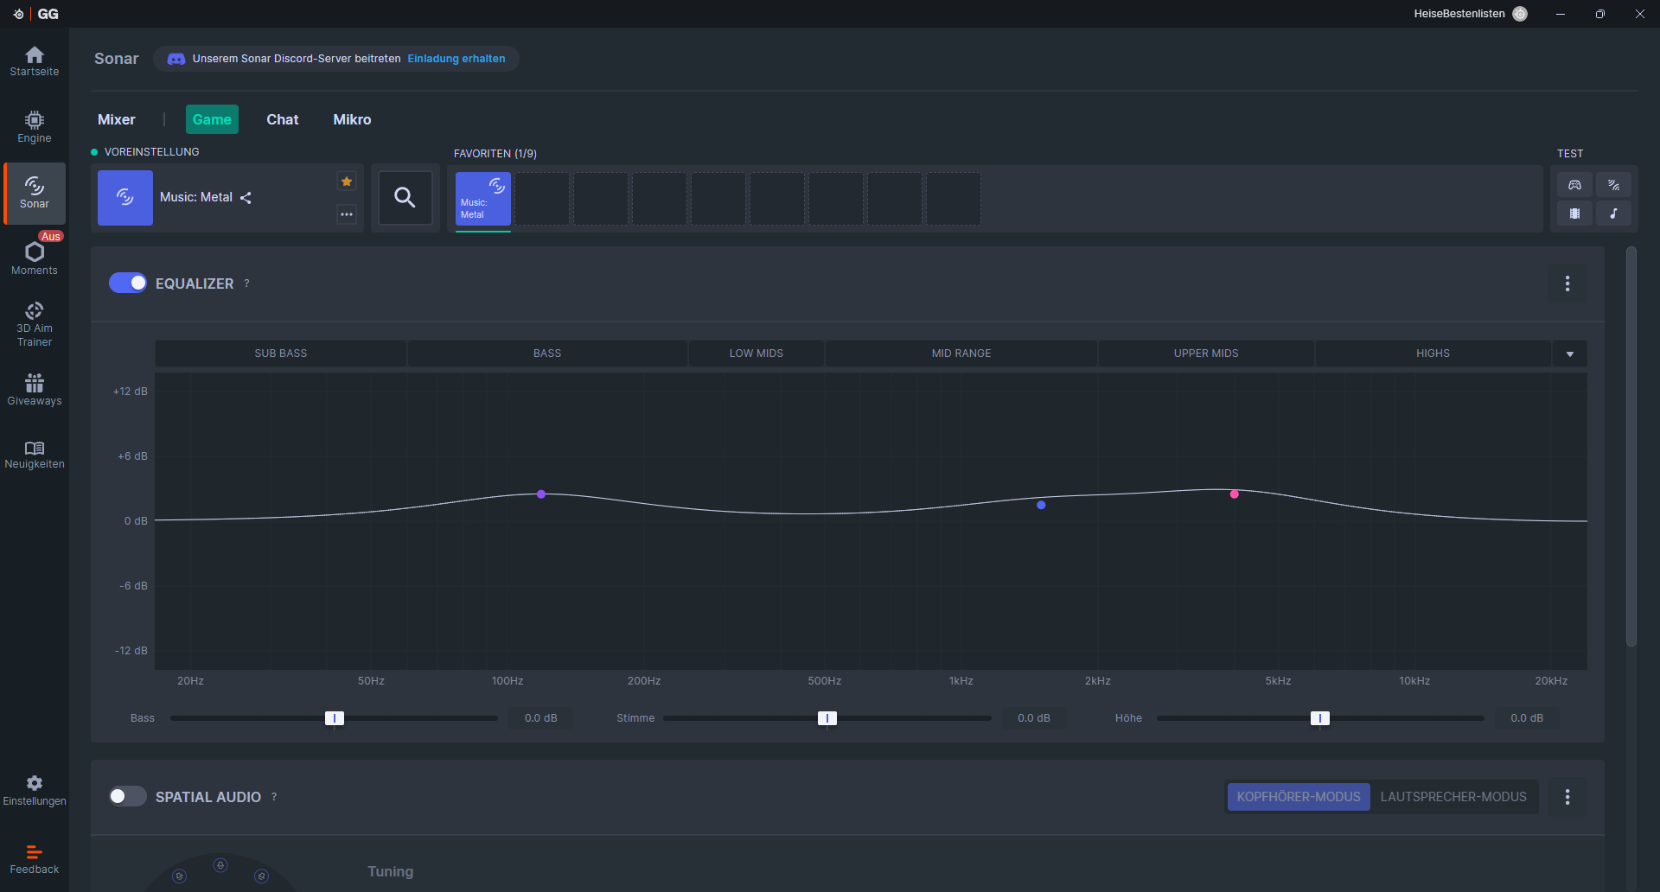Click the Bass slider handle
Viewport: 1660px width, 892px height.
point(335,718)
